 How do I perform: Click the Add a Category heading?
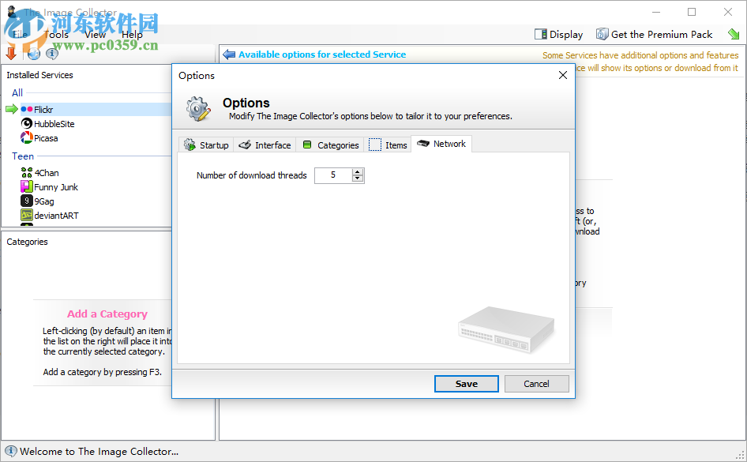(x=107, y=314)
